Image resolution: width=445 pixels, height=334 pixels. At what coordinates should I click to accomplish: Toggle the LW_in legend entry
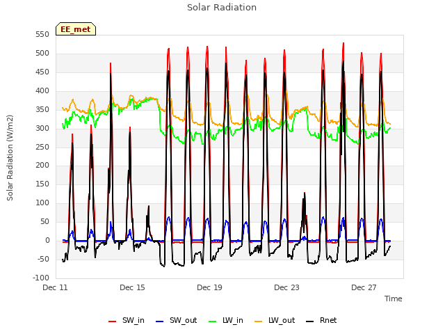226,320
